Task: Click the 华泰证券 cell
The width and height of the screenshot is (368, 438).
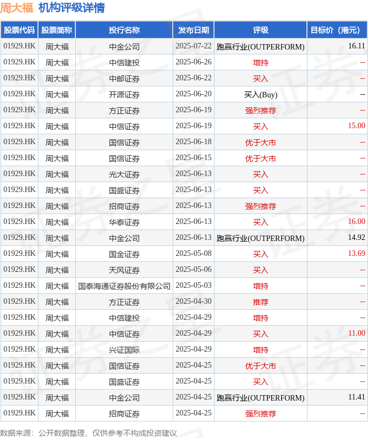Action: pyautogui.click(x=124, y=222)
